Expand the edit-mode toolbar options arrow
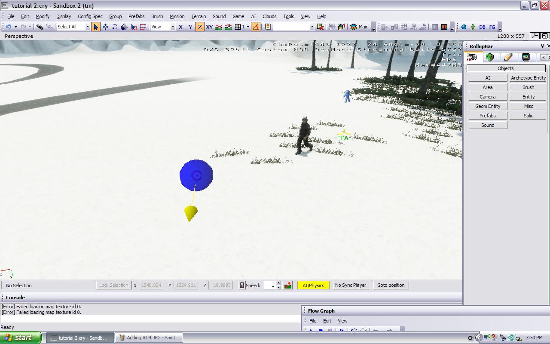 click(452, 29)
